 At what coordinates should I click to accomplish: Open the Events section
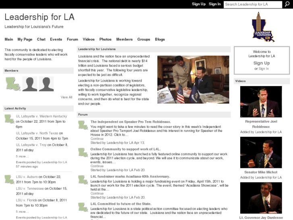[56, 39]
